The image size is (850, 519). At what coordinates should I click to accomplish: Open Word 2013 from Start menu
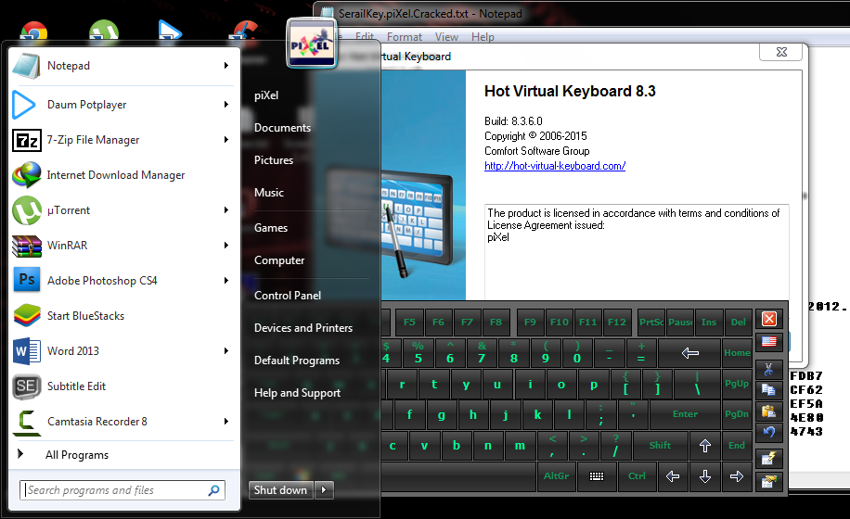coord(122,350)
